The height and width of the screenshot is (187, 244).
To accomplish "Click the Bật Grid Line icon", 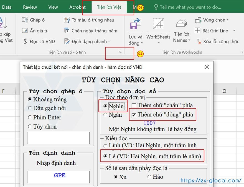I will point(197,31).
